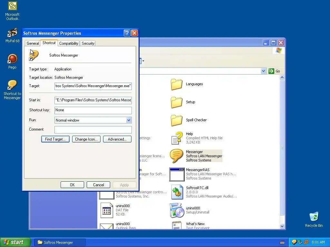330x247 pixels.
Task: Maximize the Explorer window
Action: coord(273,43)
